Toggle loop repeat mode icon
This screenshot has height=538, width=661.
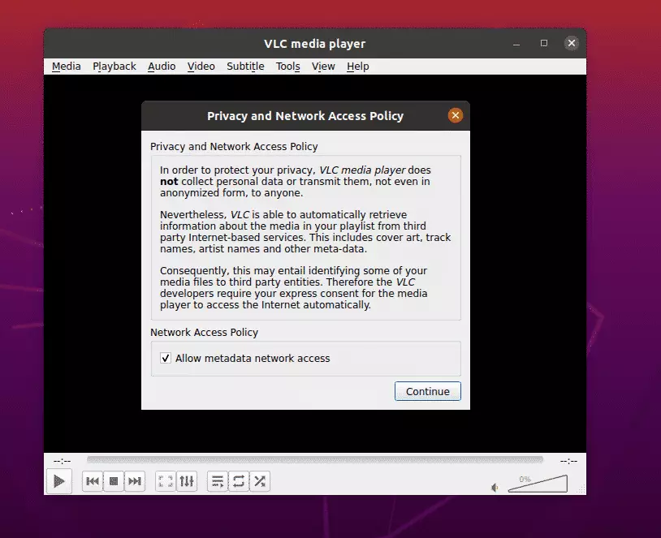coord(239,480)
